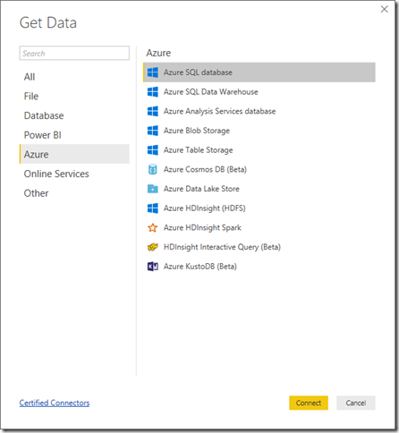Click the Connect button
The width and height of the screenshot is (399, 433).
[309, 403]
